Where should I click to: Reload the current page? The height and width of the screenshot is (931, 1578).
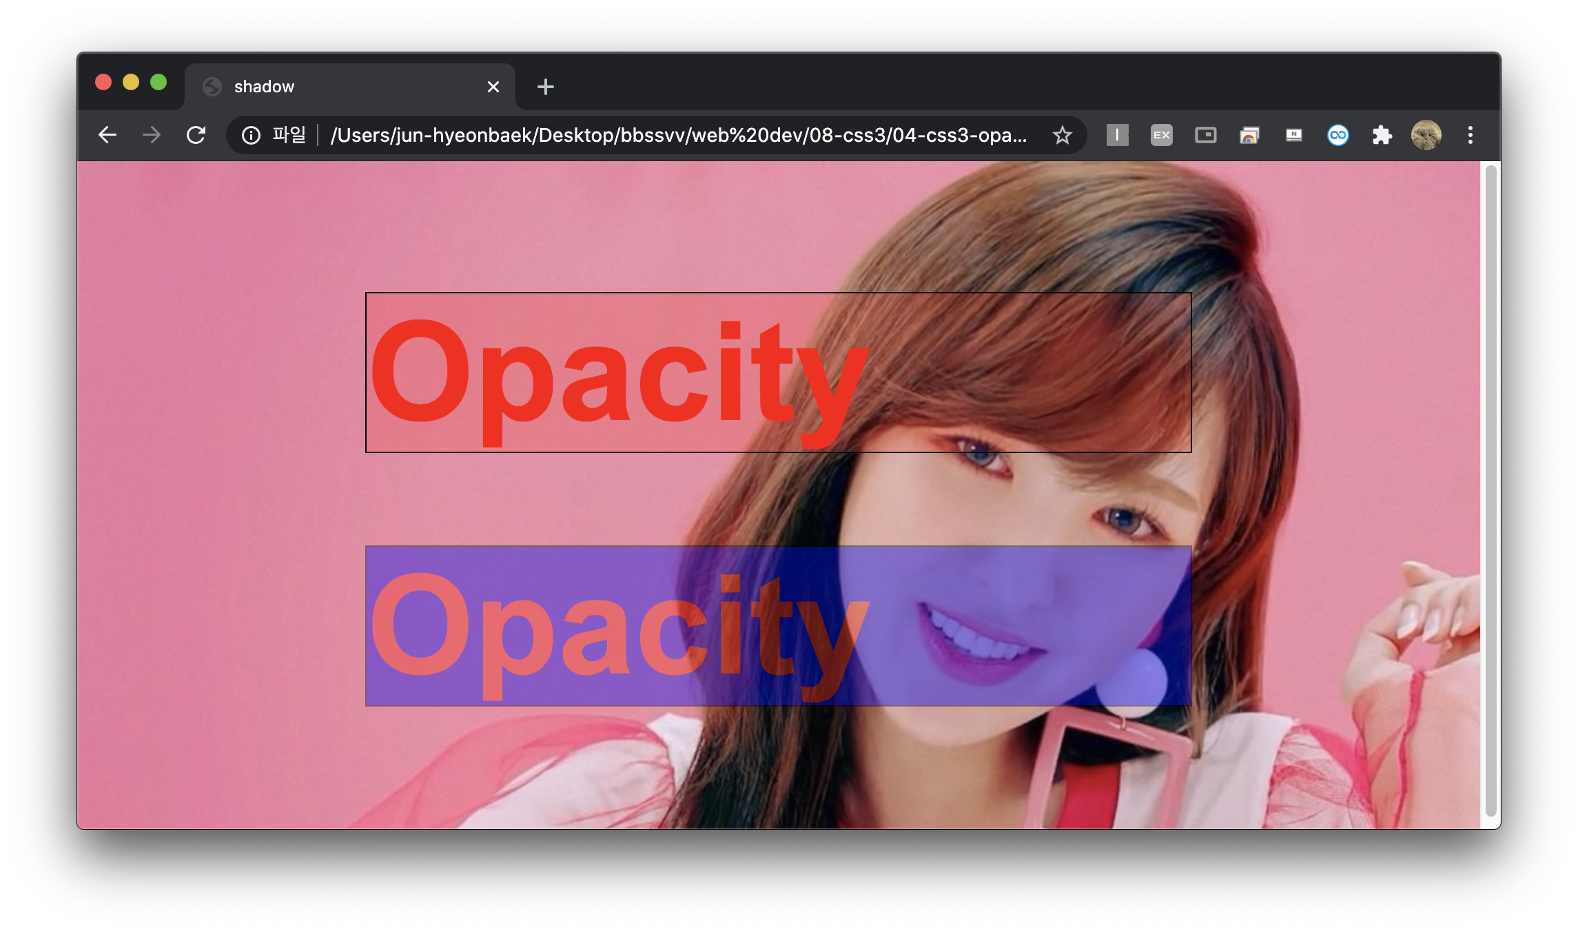pyautogui.click(x=196, y=135)
